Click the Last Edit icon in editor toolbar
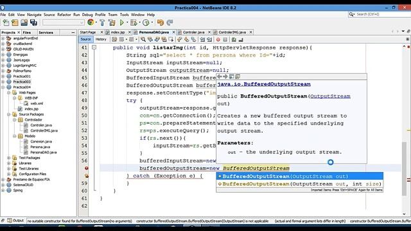 pyautogui.click(x=114, y=40)
